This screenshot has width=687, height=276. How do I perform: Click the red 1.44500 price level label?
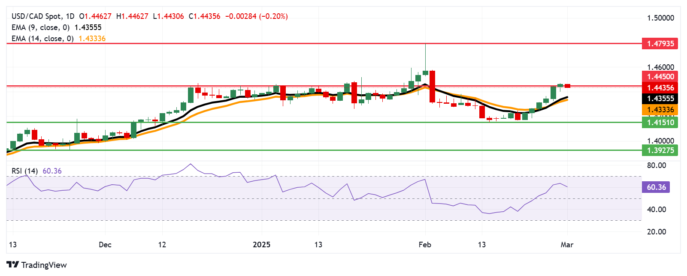[660, 77]
